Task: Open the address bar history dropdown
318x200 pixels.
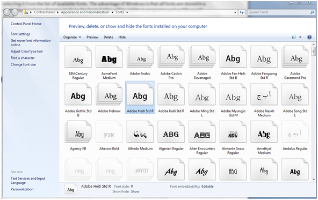Action: click(235, 12)
